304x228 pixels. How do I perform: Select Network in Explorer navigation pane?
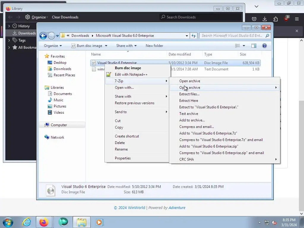point(57,137)
